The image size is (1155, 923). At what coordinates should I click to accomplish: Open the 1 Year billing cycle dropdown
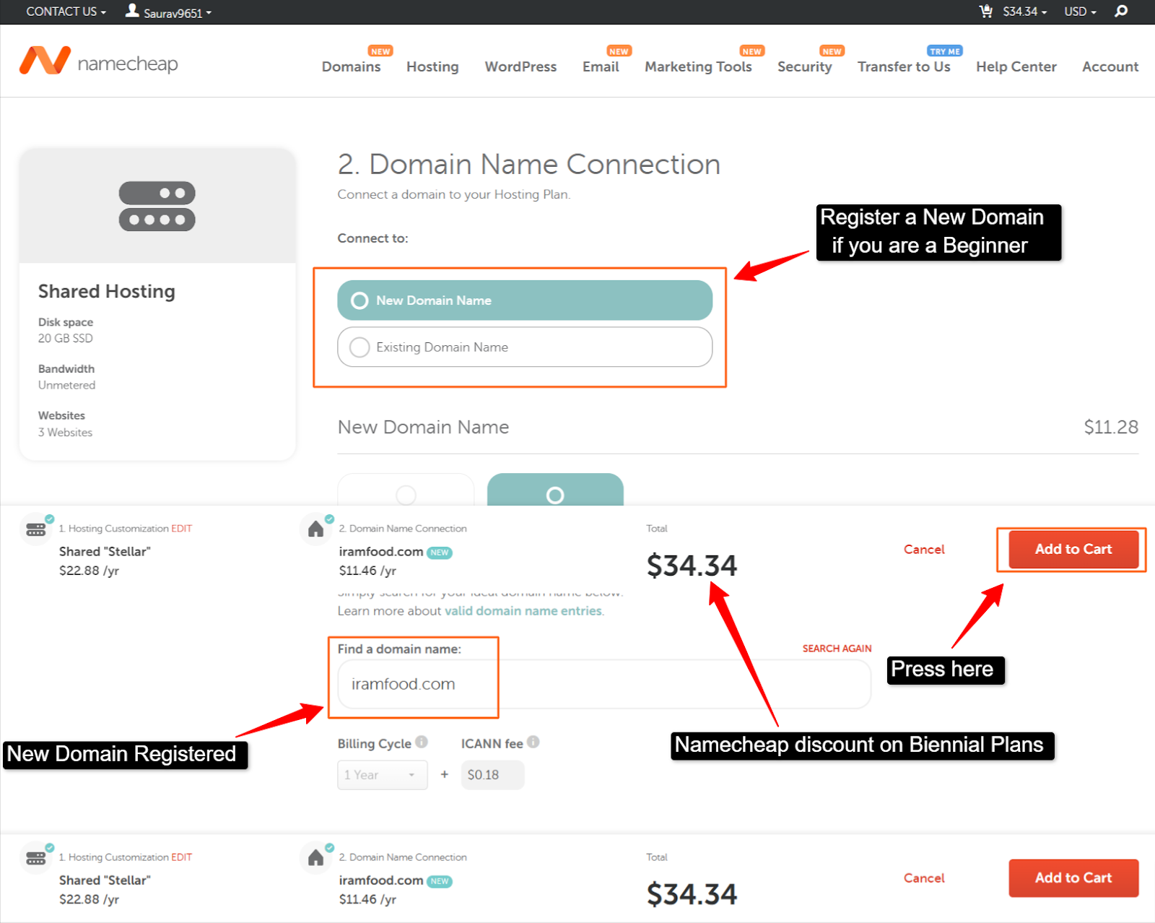click(382, 775)
